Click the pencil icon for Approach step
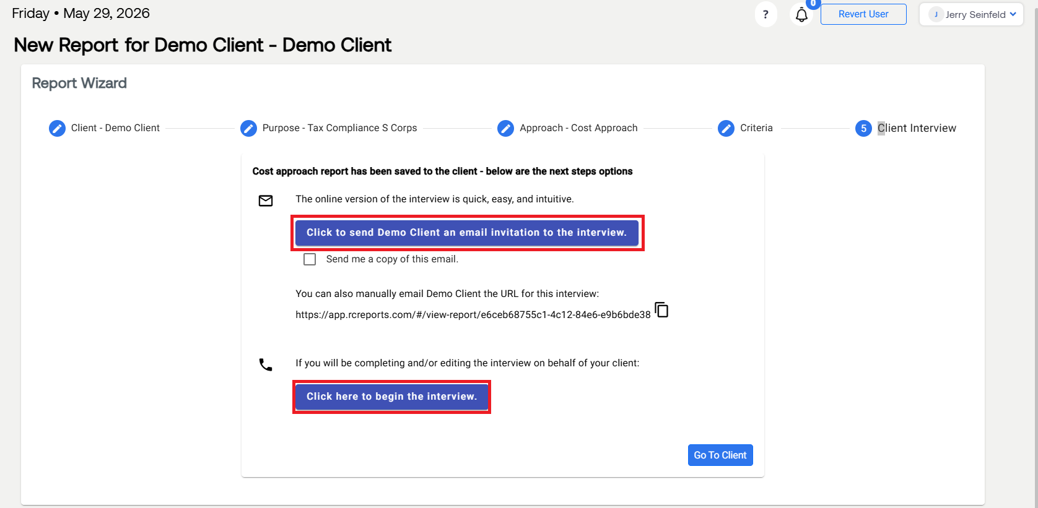The image size is (1038, 508). point(505,128)
